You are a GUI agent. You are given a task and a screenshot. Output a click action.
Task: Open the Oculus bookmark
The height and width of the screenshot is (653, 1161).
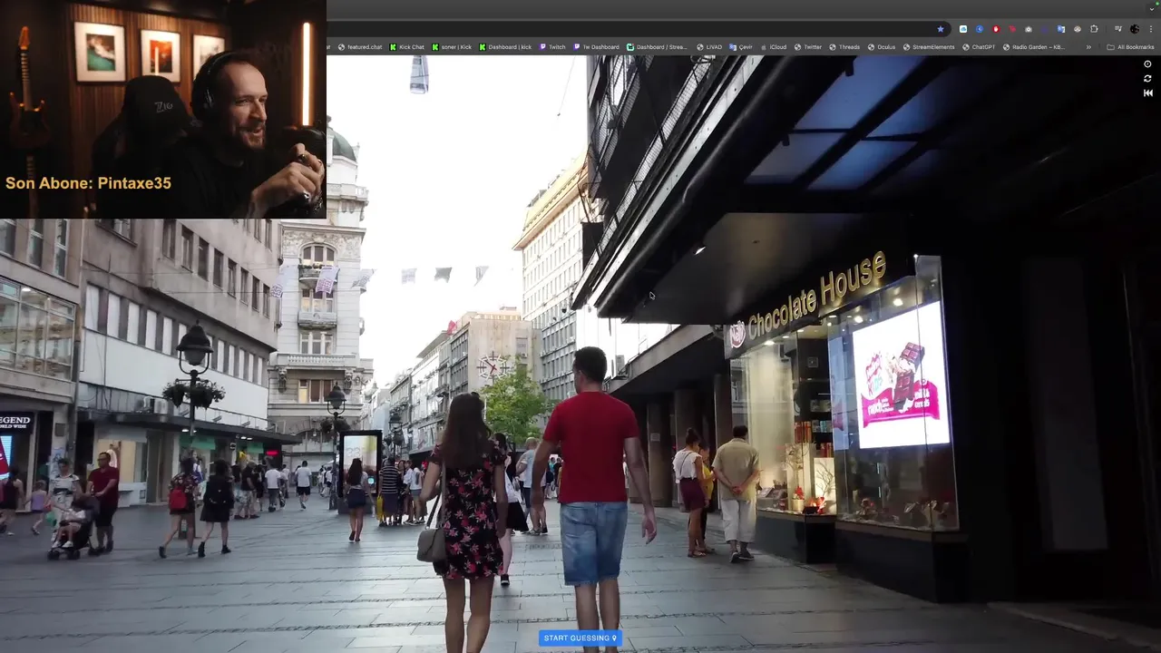pyautogui.click(x=882, y=47)
